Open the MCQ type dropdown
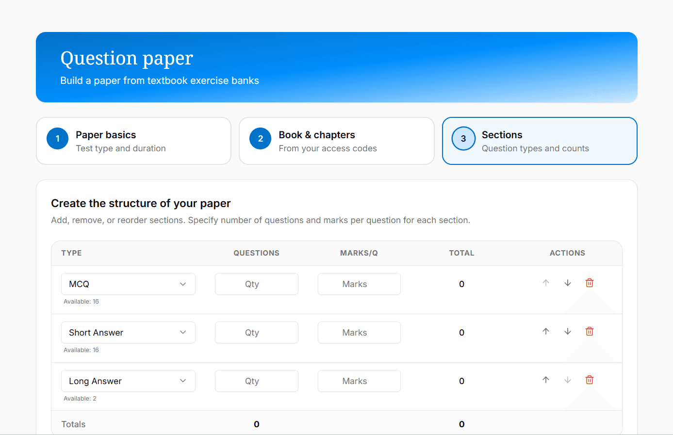673x435 pixels. pos(128,284)
